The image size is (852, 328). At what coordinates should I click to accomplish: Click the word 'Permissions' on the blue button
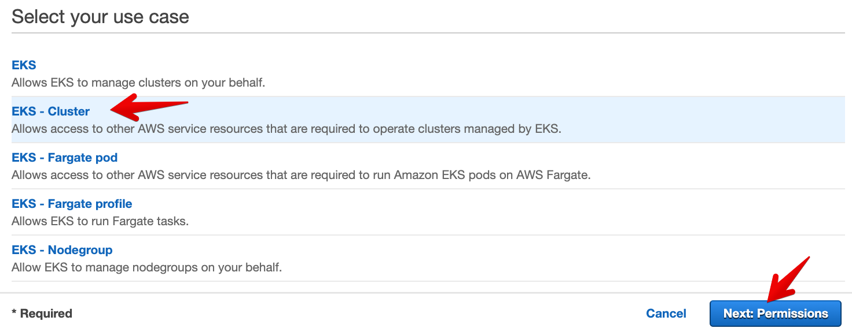click(792, 314)
